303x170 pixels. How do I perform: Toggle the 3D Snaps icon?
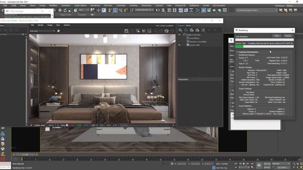109,10
